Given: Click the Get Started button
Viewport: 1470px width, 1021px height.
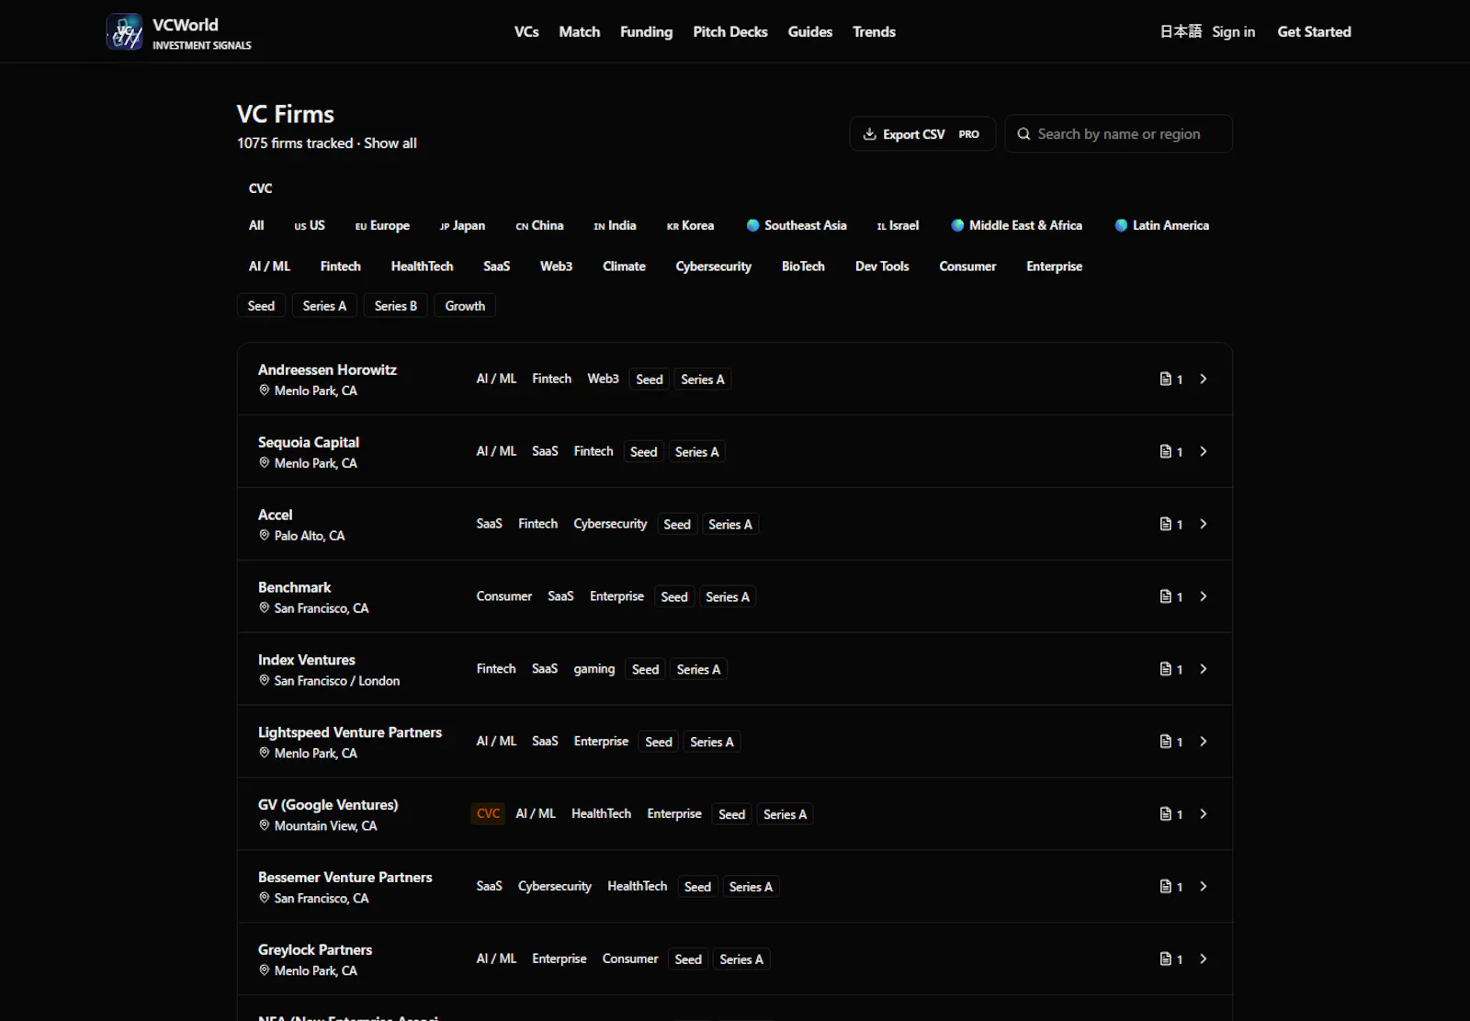Looking at the screenshot, I should (x=1315, y=31).
